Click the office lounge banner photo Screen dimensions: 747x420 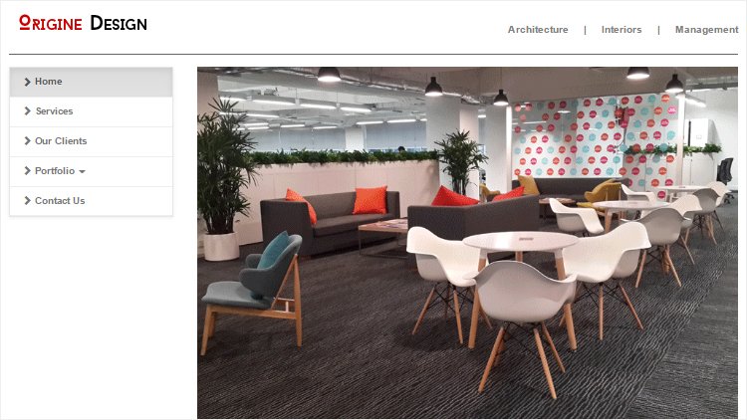click(x=467, y=243)
